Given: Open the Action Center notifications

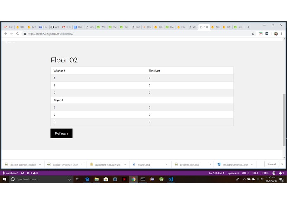Looking at the screenshot, I should (282, 180).
